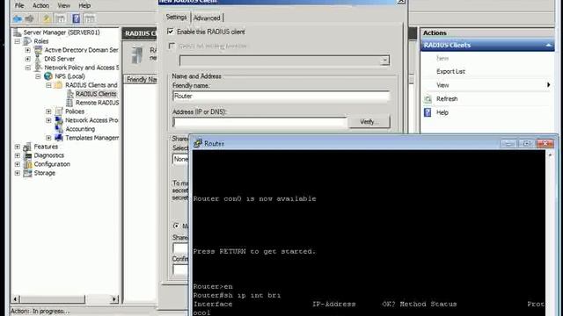The height and width of the screenshot is (316, 563).
Task: Select the Accounting node icon
Action: point(59,129)
